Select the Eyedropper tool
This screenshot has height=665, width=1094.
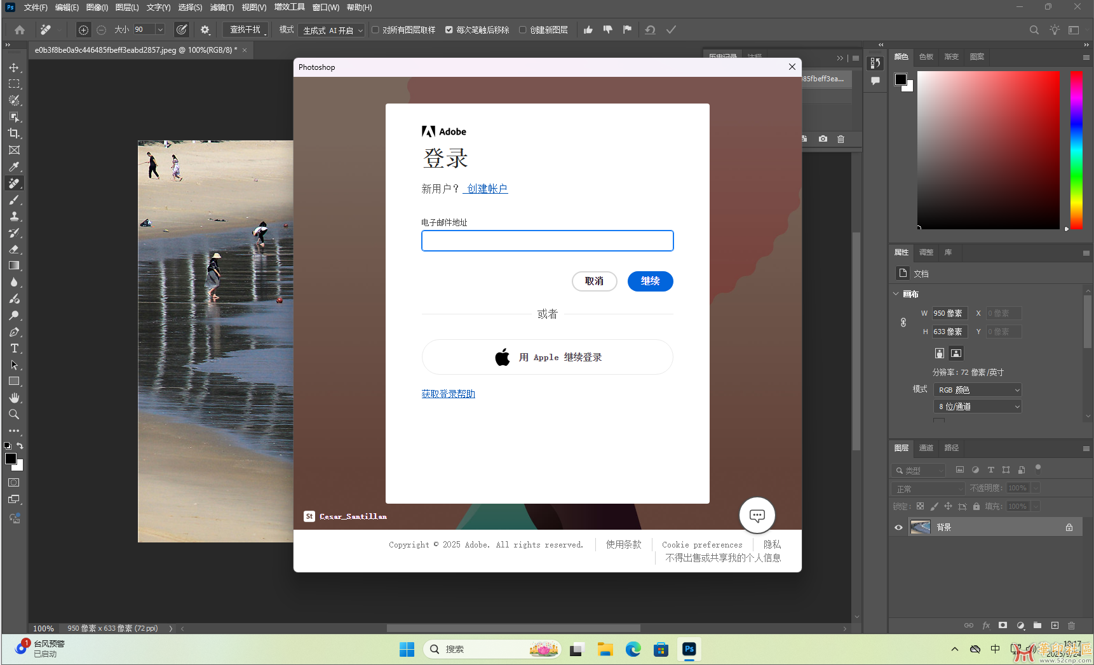coord(14,166)
